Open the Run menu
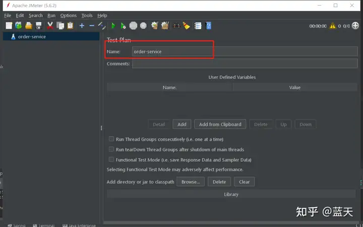This screenshot has width=363, height=227. click(x=51, y=16)
